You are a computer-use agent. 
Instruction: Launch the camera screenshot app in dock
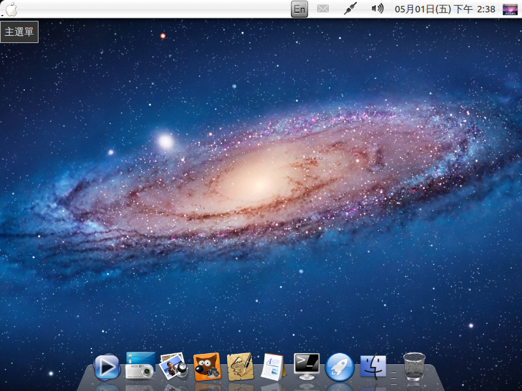click(x=140, y=366)
